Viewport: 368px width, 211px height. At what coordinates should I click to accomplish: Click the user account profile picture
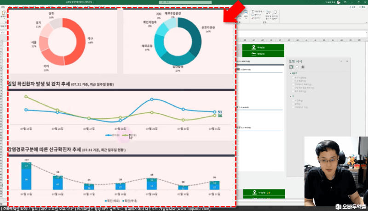[339, 2]
